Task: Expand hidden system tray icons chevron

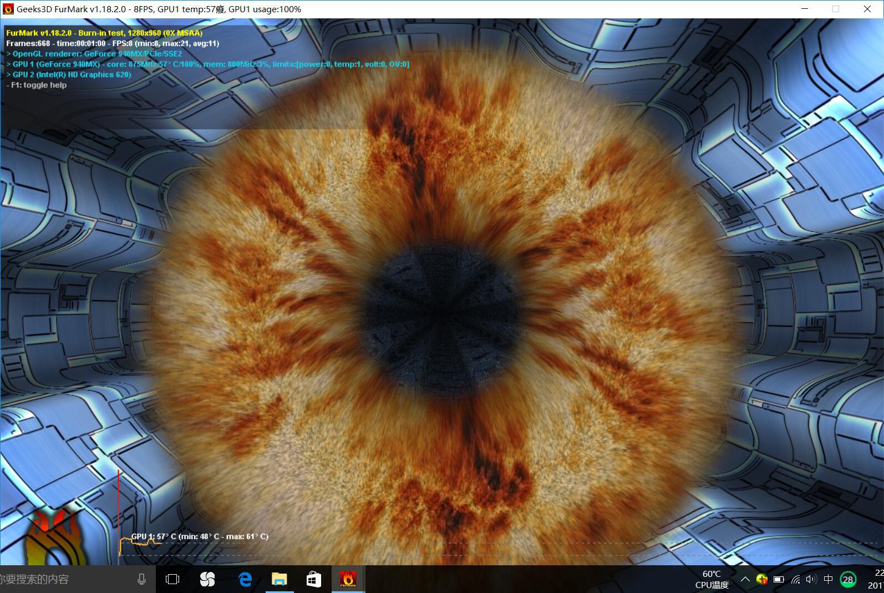Action: tap(745, 579)
